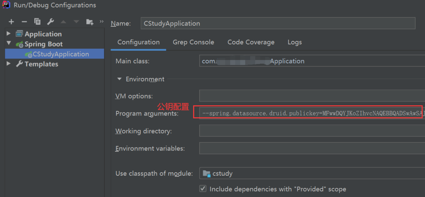This screenshot has width=425, height=197.
Task: Switch to the Code Coverage tab
Action: [x=251, y=42]
